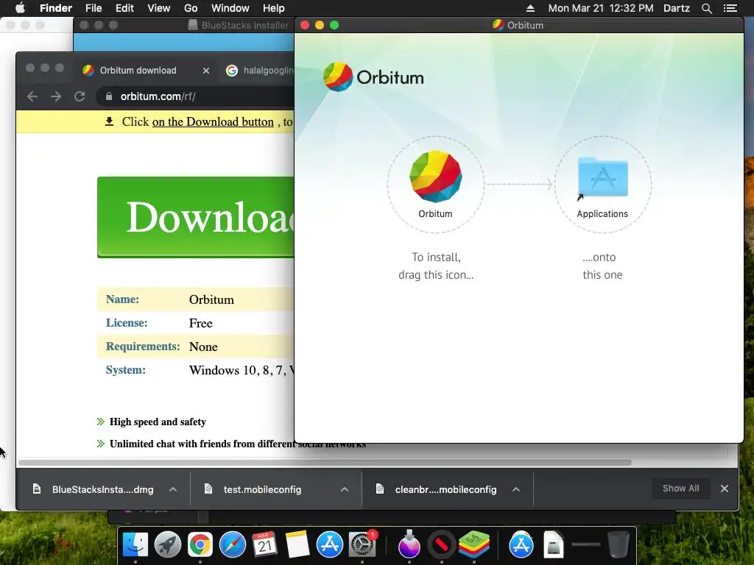Click 'High speed and safety' text
Screen dimensions: 754x565
pos(158,422)
